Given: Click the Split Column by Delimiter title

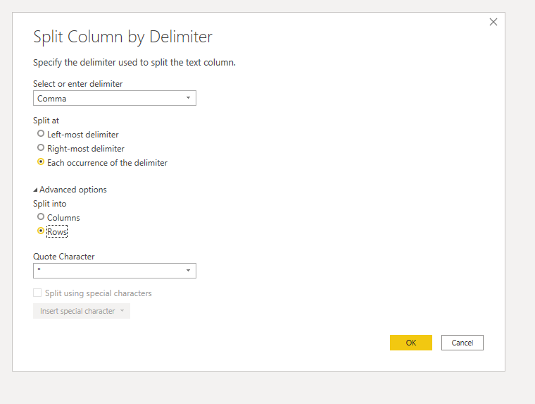Looking at the screenshot, I should click(x=122, y=37).
